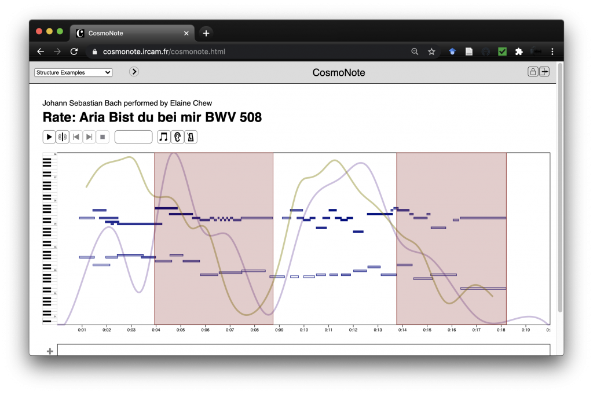Click the vertical page scrollbar
Screen dimensions: 593x394
pyautogui.click(x=560, y=188)
